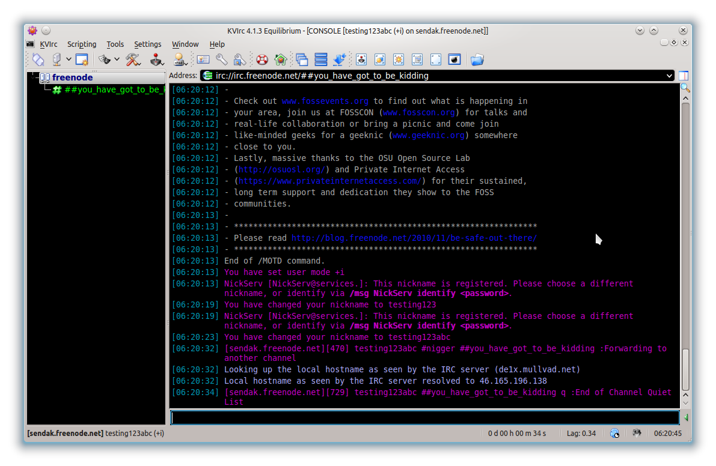
Task: Open the server icon's dropdown arrow
Action: (x=69, y=59)
